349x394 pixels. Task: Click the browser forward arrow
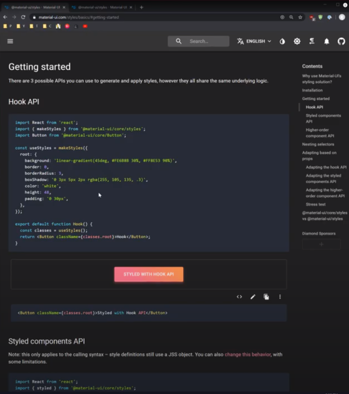tap(14, 17)
